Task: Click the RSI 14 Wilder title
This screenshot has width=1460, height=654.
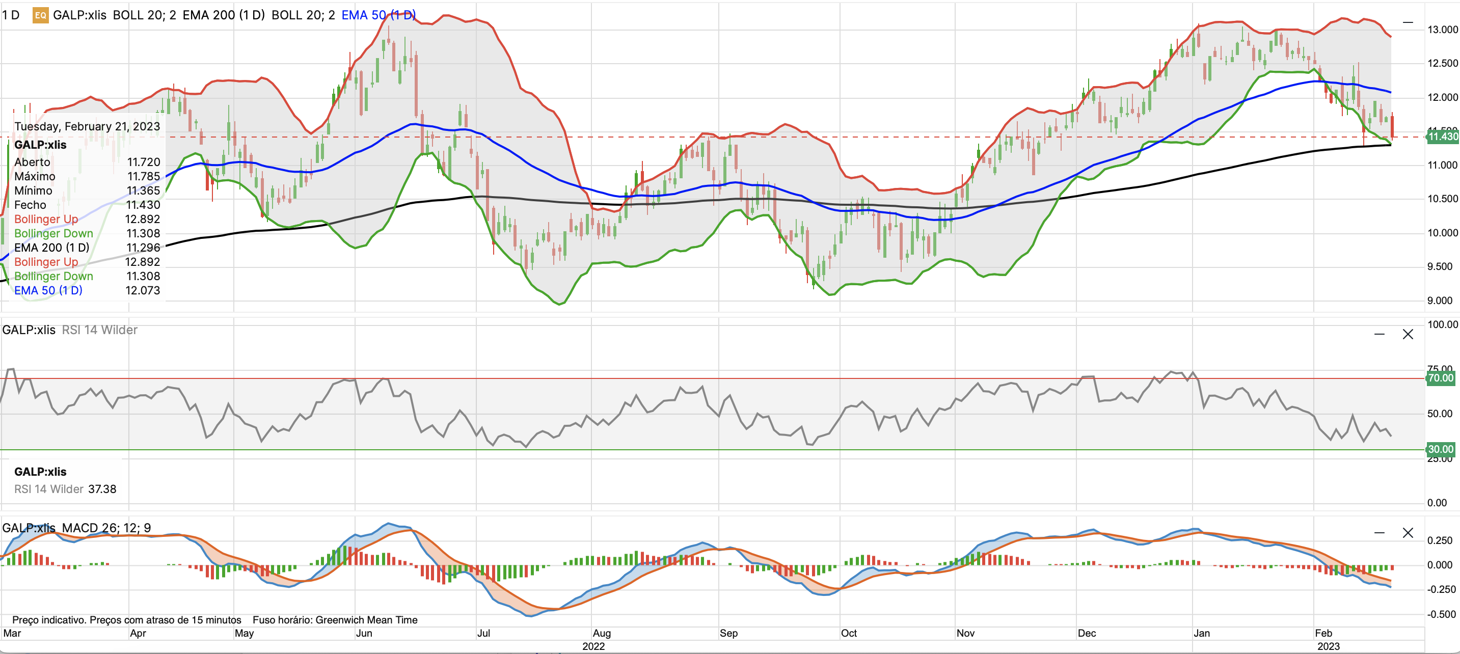Action: [x=99, y=330]
